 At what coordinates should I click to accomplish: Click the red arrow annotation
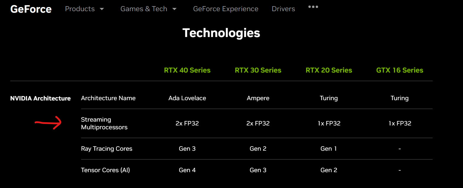click(49, 122)
